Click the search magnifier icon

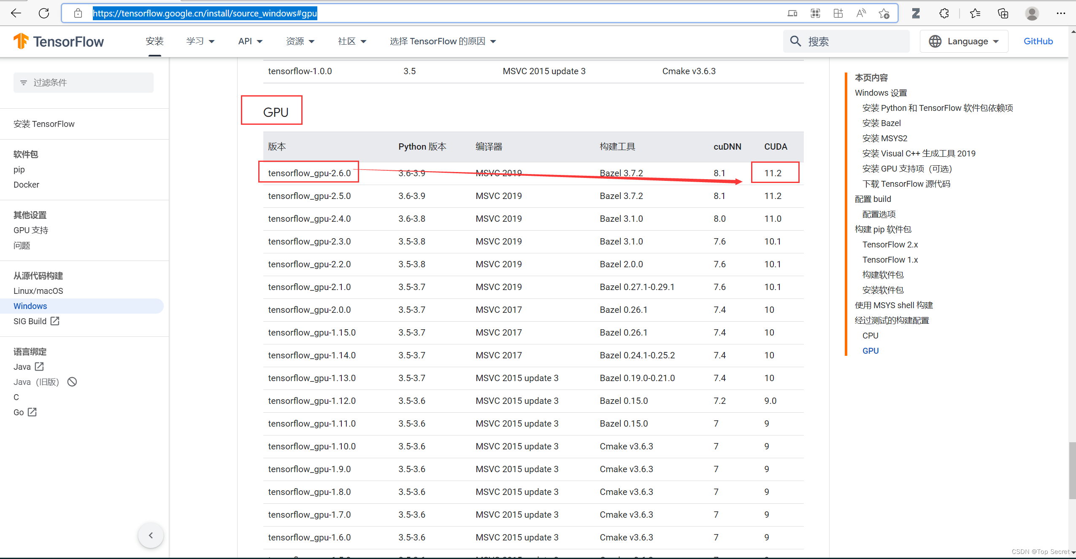(x=795, y=41)
